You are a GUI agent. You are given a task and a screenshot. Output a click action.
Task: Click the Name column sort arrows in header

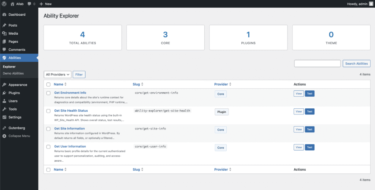point(65,84)
